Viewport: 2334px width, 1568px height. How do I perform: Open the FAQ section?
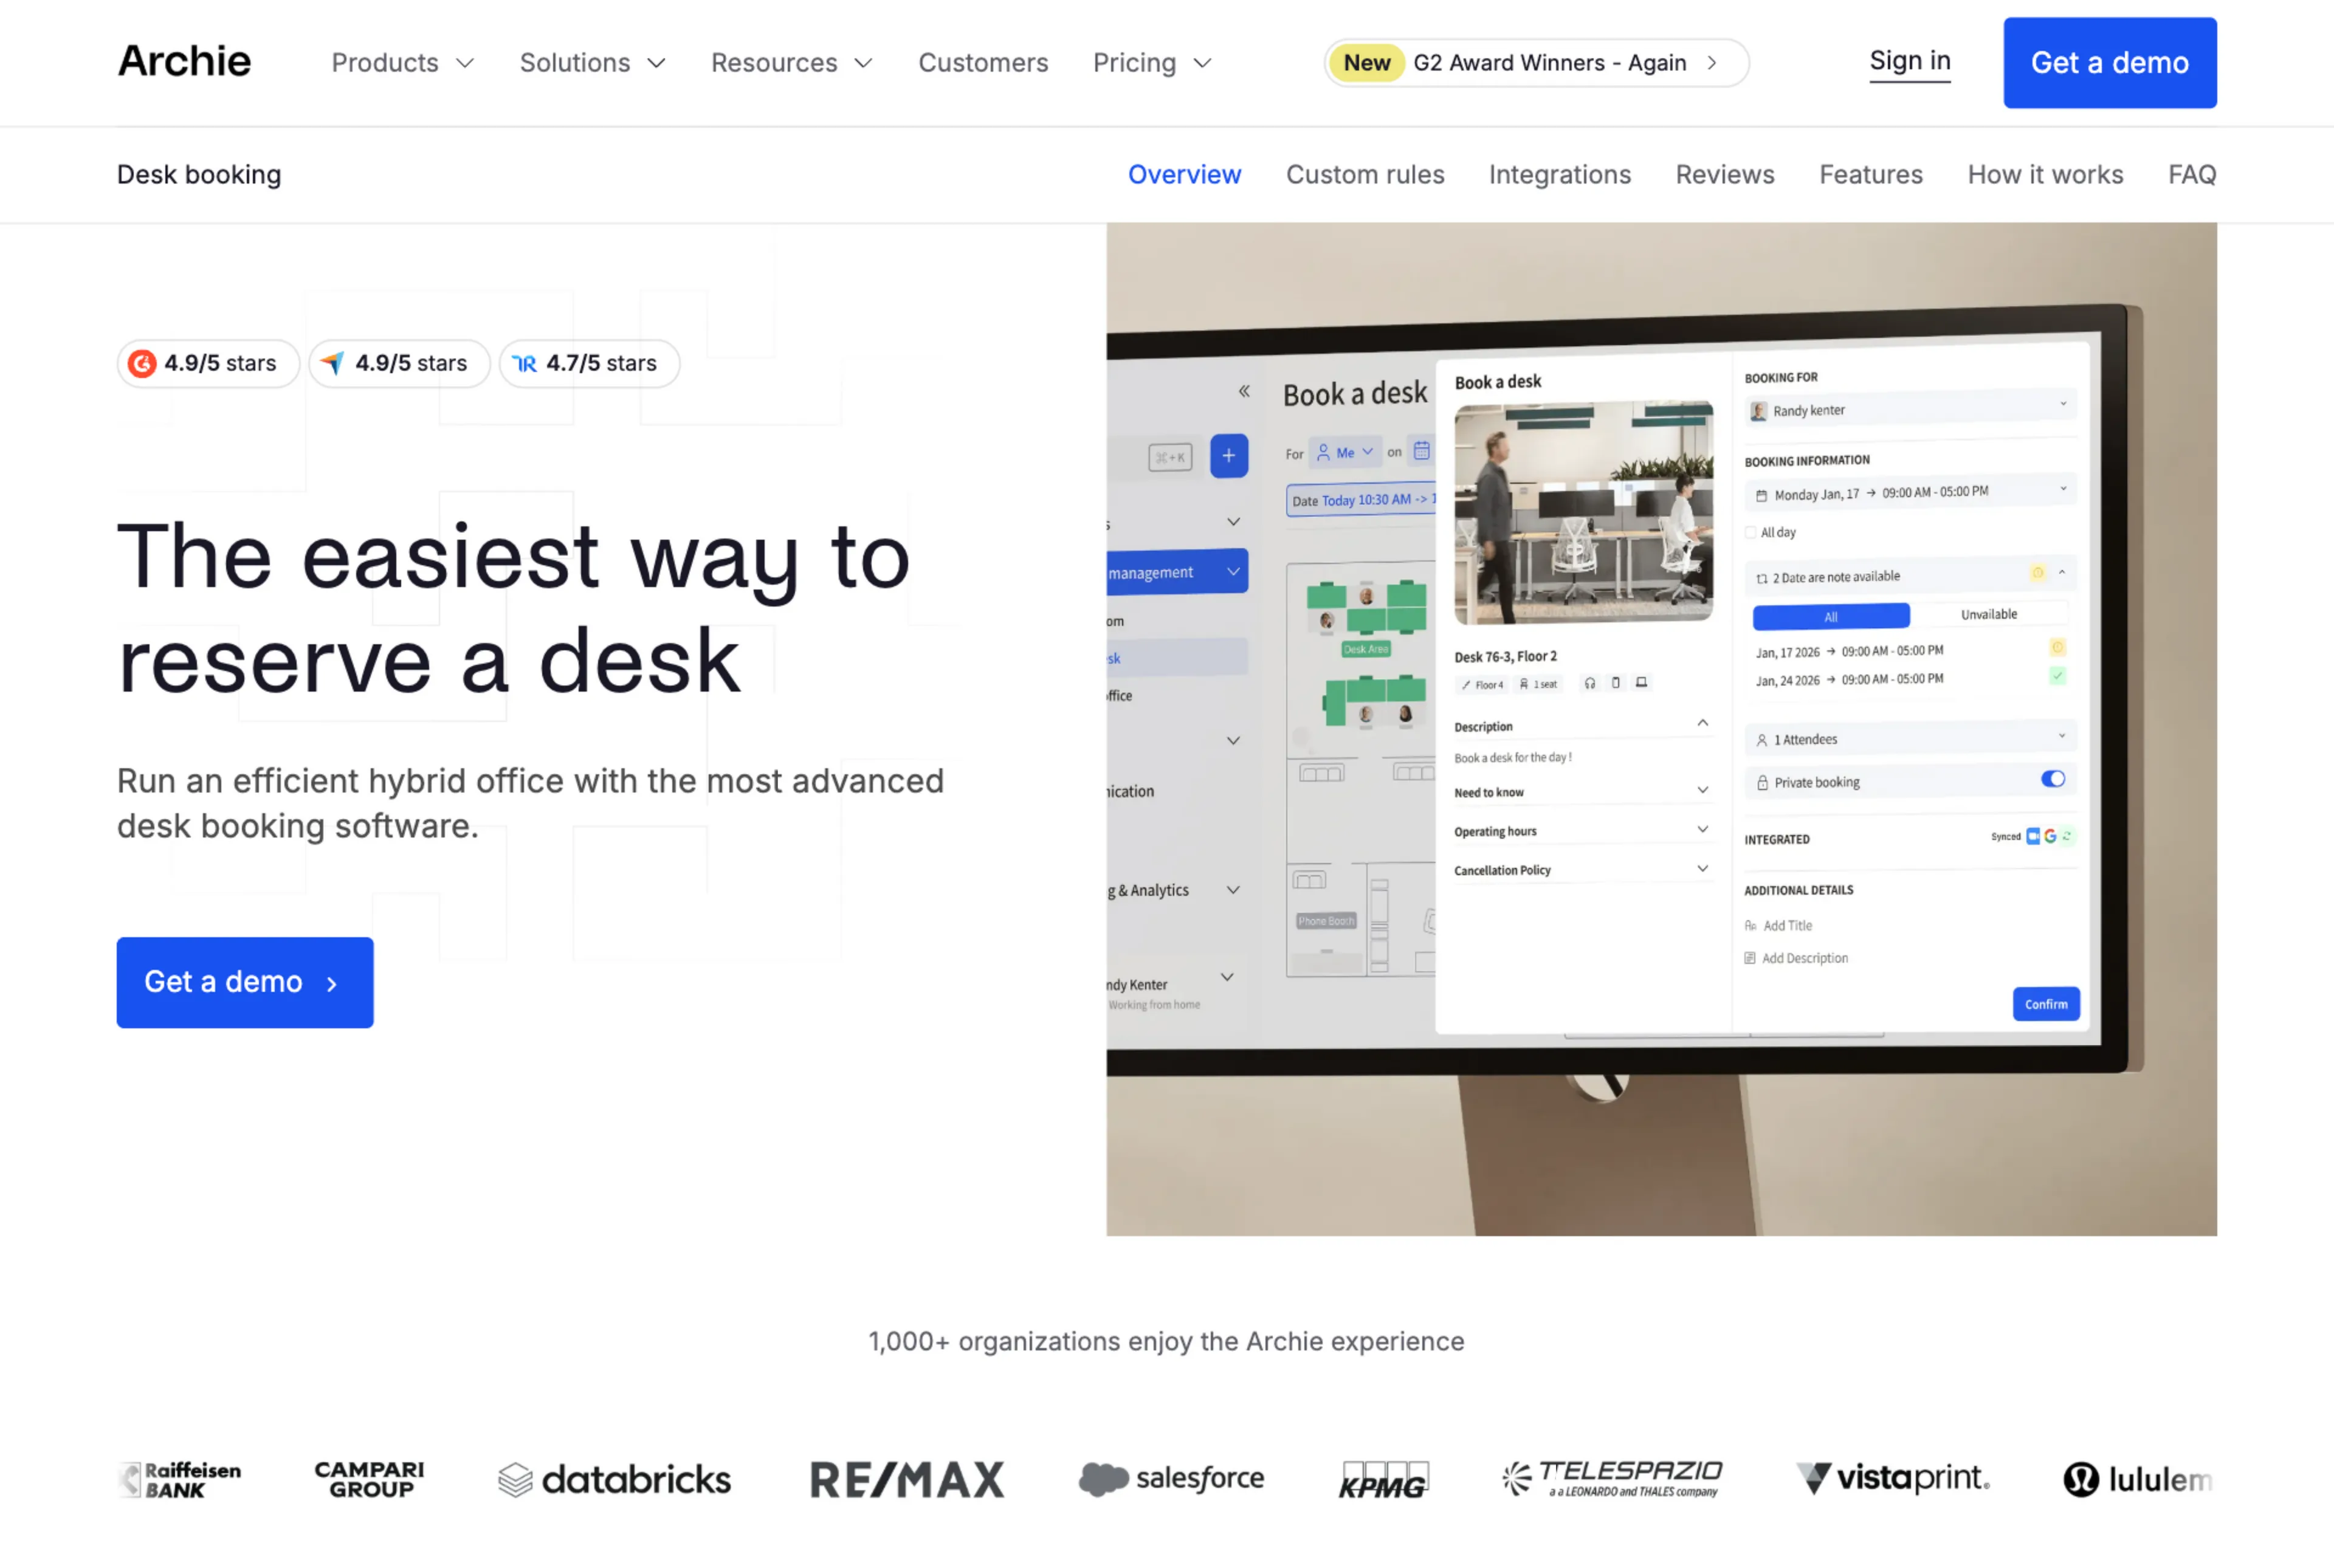click(2191, 174)
